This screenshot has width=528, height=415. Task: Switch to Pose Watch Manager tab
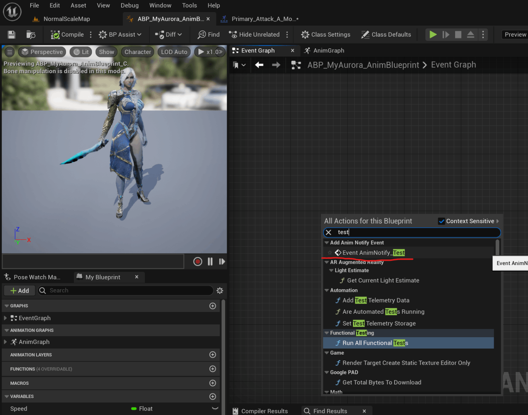[33, 277]
